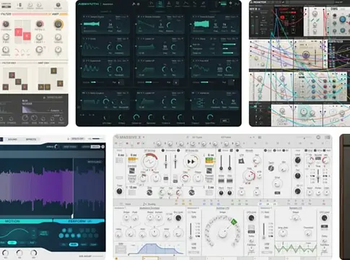350x260 pixels.
Task: Switch to the Routing tab in Massive X
Action: (149, 204)
